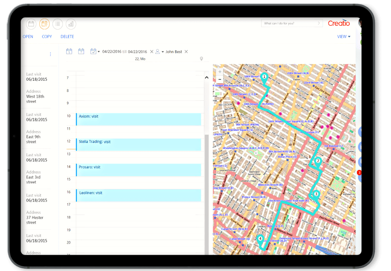
Task: Click the OPEN action
Action: pyautogui.click(x=28, y=37)
